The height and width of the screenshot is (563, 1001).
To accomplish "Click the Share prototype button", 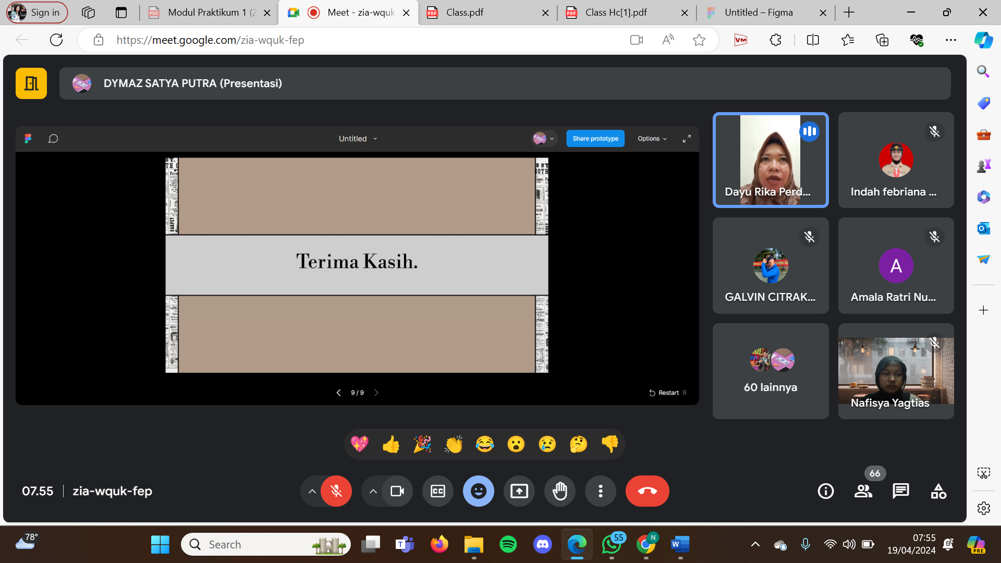I will tap(595, 139).
